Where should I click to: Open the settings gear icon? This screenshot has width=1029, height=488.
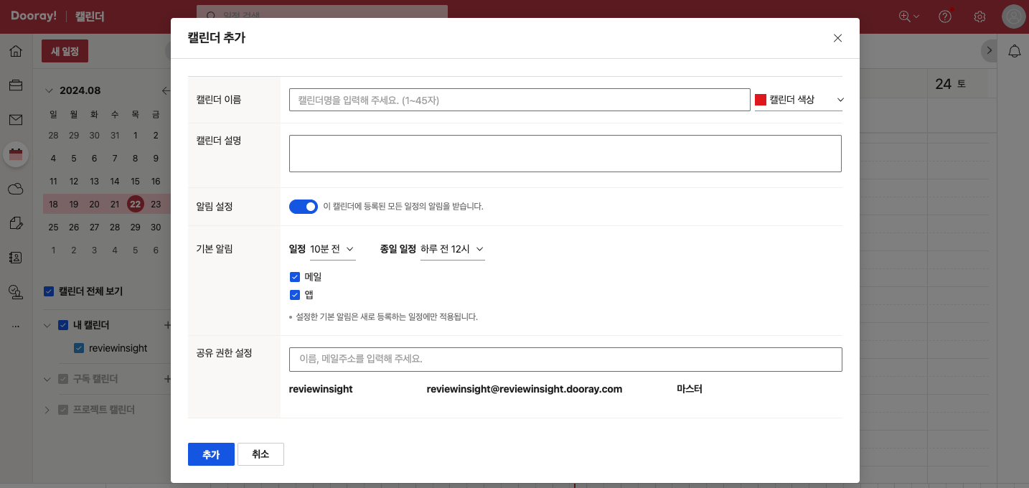tap(979, 17)
